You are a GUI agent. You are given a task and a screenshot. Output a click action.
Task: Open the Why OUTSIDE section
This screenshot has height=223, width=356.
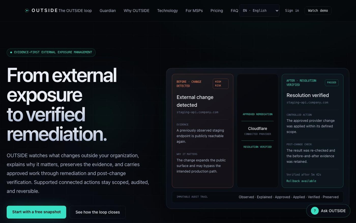tap(136, 11)
